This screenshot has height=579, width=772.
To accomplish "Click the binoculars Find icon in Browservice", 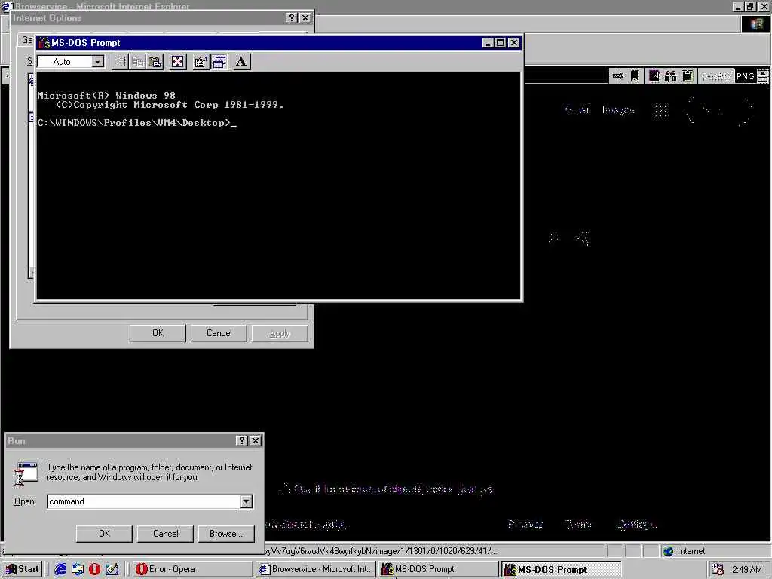I will point(670,76).
